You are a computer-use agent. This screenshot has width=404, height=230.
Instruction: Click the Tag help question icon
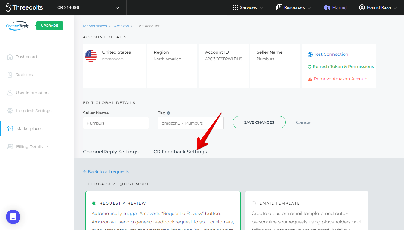168,113
